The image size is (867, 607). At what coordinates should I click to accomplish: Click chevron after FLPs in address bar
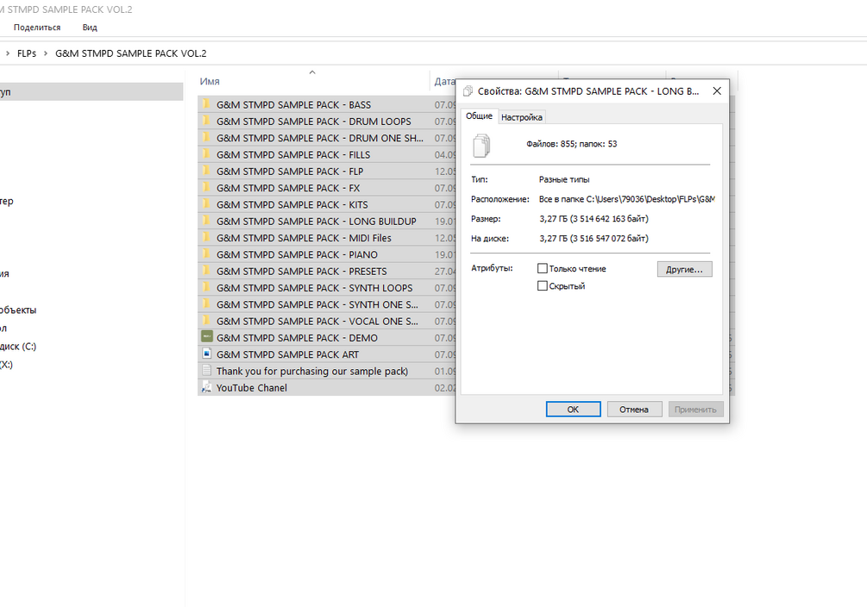[46, 53]
